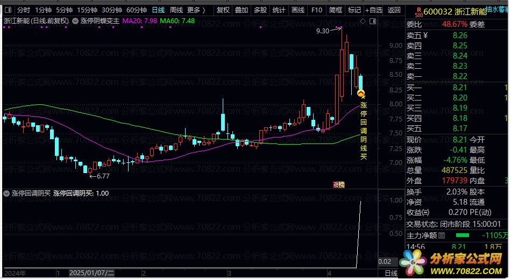Click the MA20: 7.98 label
This screenshot has height=280, width=511.
139,21
